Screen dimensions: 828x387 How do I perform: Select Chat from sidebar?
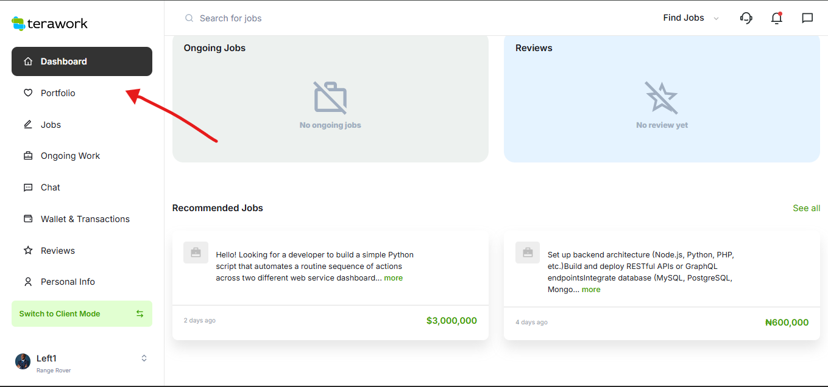[x=50, y=187]
